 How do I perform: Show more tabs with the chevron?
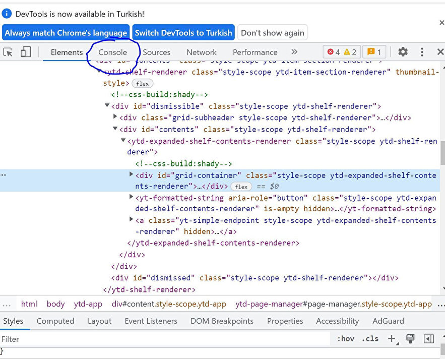point(294,52)
